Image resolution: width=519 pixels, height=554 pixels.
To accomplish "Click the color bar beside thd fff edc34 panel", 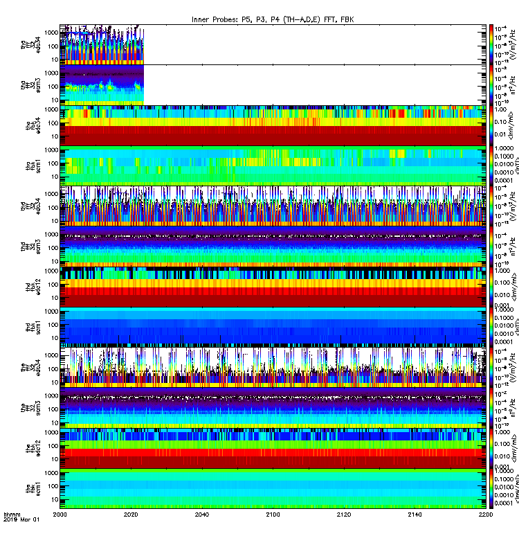I will (x=491, y=206).
